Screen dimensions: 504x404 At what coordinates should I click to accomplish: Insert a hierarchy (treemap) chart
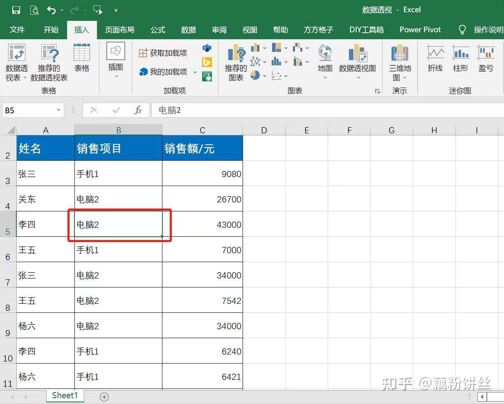[280, 48]
